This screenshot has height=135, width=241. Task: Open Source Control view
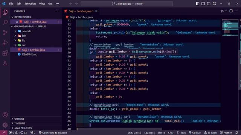5,33
